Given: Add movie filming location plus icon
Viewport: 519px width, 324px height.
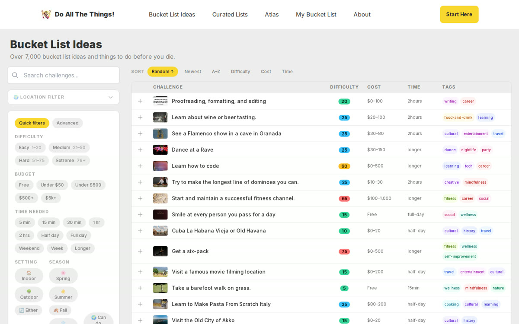Looking at the screenshot, I should (x=140, y=272).
